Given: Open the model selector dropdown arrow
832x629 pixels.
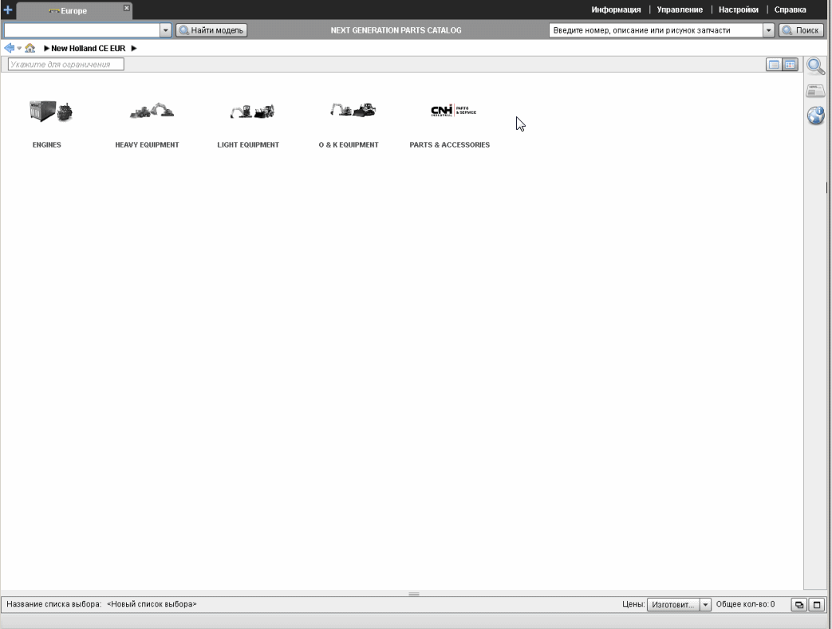Looking at the screenshot, I should tap(166, 30).
